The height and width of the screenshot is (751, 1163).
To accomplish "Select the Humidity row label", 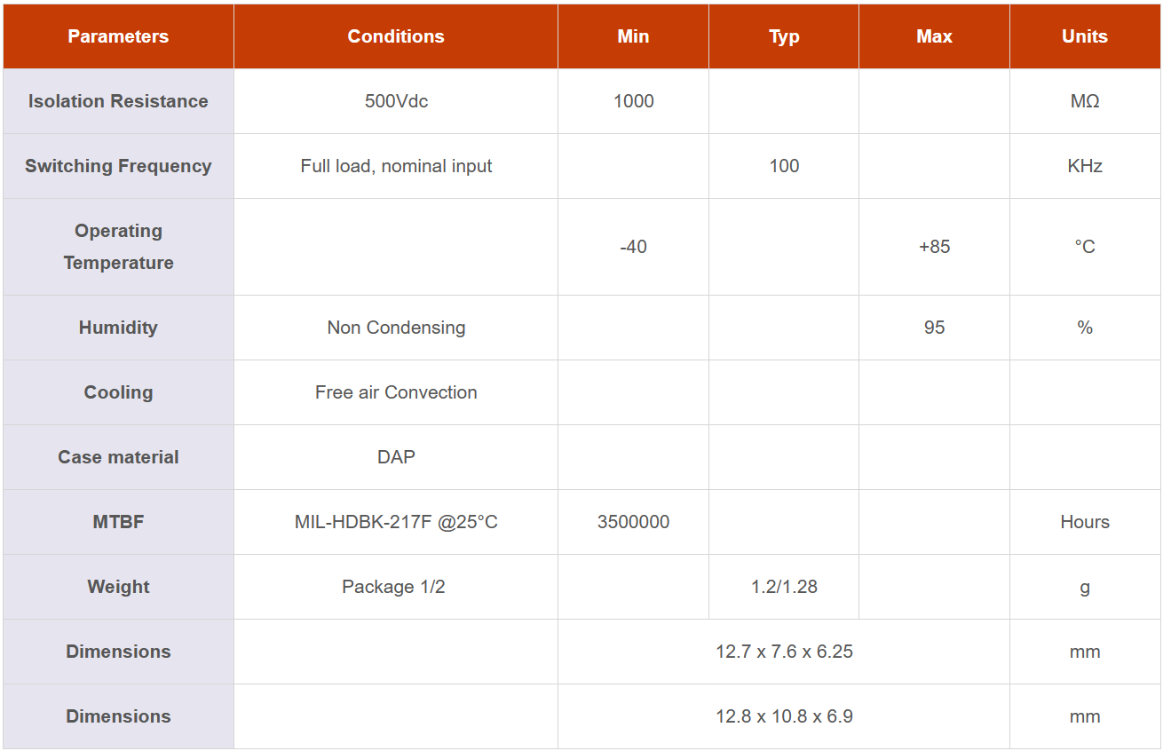I will pos(118,328).
